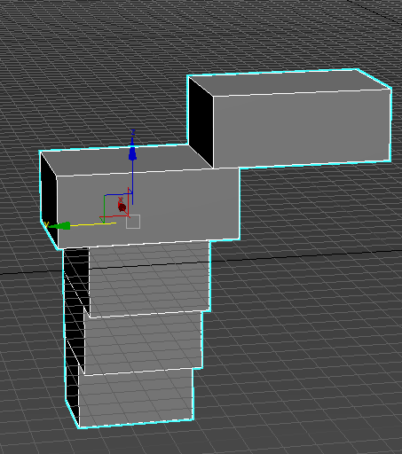Select the upper-right box front face
Image resolution: width=402 pixels, height=454 pixels.
pos(302,129)
